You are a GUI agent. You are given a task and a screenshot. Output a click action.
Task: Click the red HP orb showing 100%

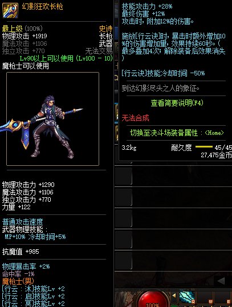(153, 300)
